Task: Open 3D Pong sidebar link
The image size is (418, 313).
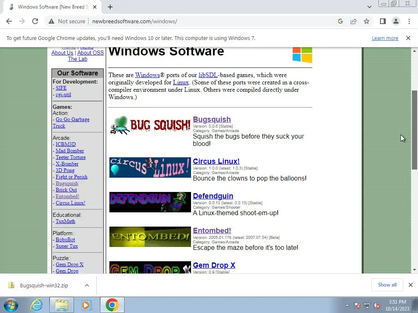Action: 65,170
